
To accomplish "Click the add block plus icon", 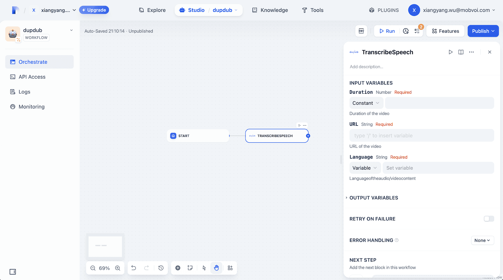I will 178,268.
